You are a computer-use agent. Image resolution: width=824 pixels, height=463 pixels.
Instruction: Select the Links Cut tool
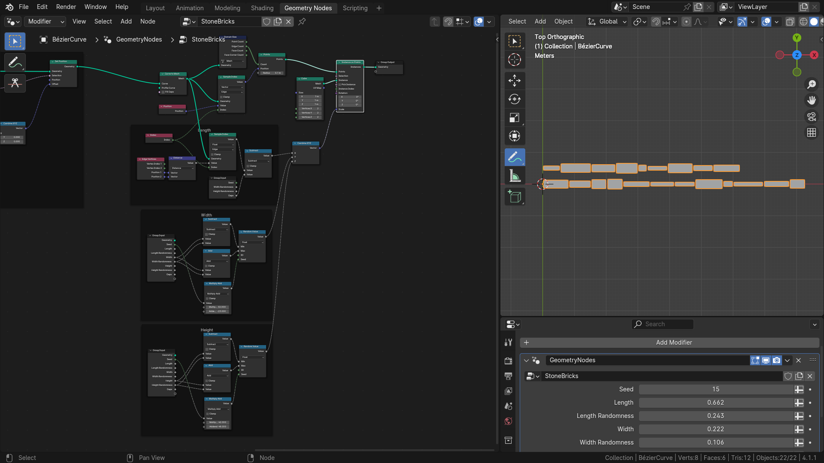15,83
